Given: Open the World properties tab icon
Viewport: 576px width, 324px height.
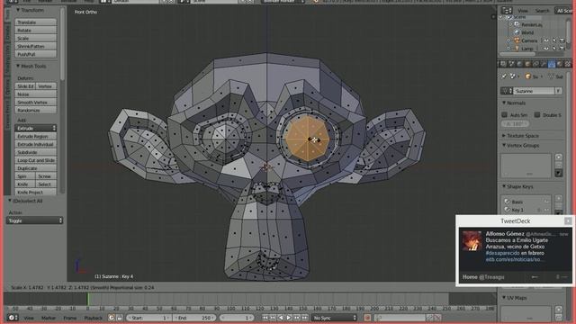Looking at the screenshot, I should [x=519, y=64].
